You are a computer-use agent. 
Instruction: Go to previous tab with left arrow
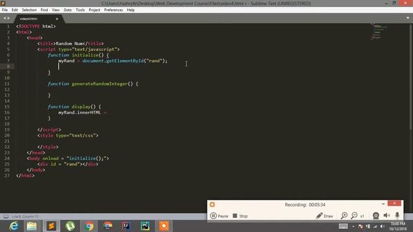click(5, 19)
